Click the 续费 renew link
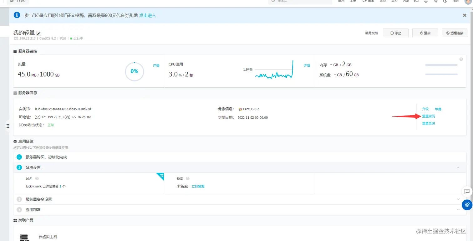The height and width of the screenshot is (241, 473). (x=438, y=109)
